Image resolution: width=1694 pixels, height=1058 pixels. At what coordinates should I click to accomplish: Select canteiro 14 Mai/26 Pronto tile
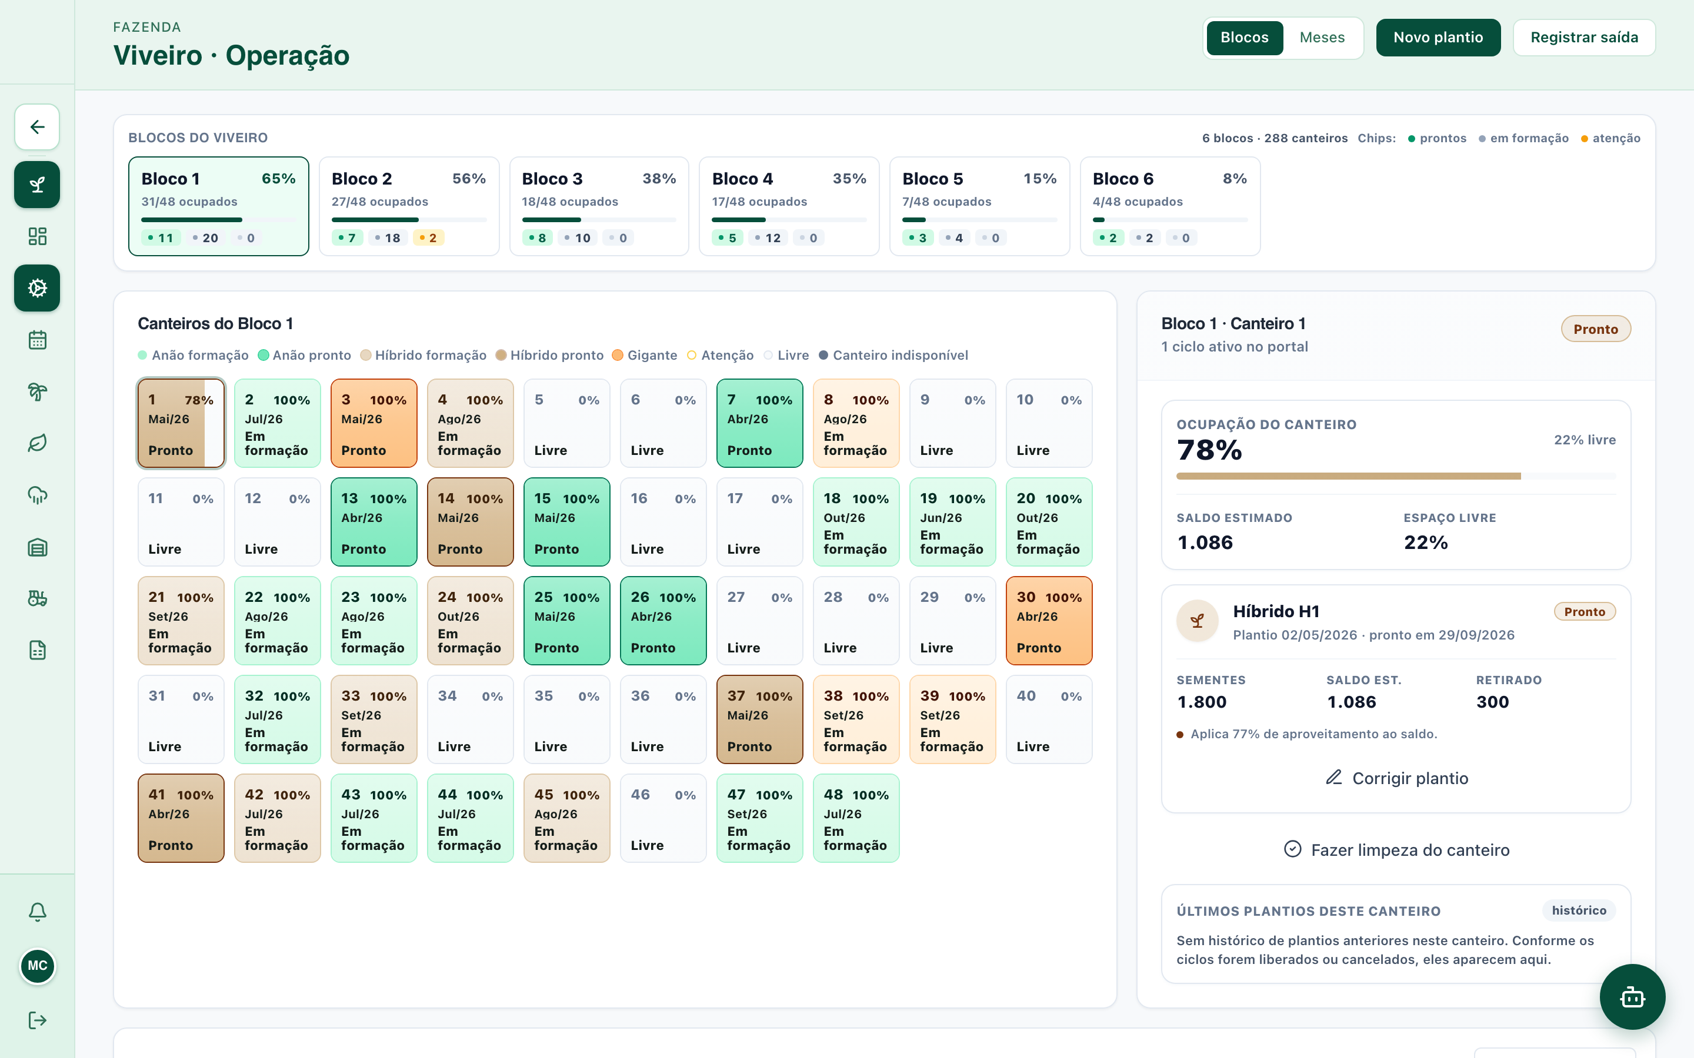point(471,522)
